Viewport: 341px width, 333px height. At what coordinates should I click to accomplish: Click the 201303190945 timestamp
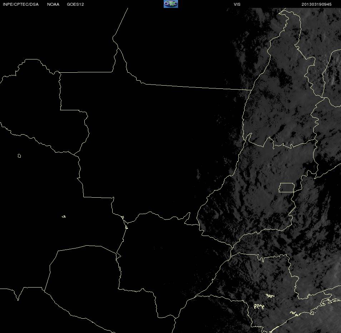tap(316, 4)
